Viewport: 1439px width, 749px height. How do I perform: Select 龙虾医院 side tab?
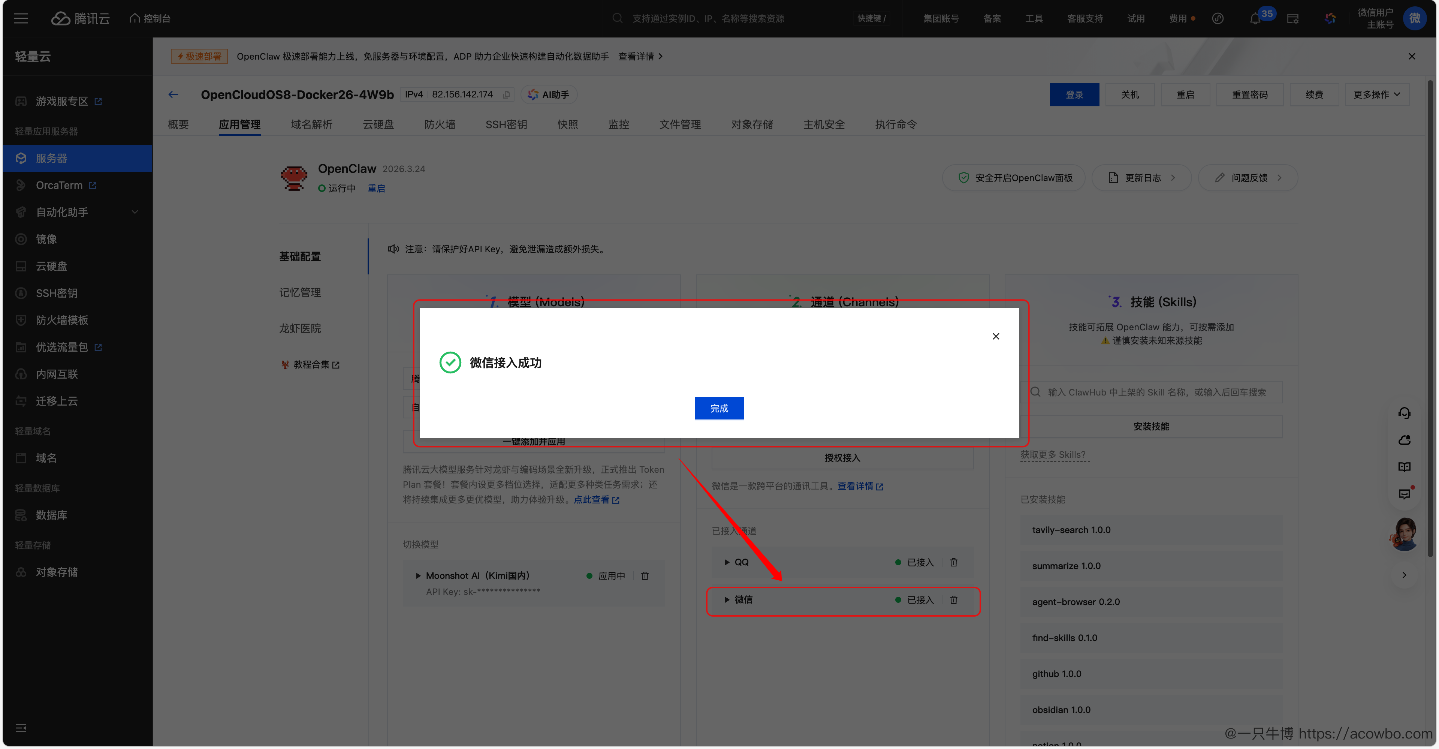tap(300, 329)
